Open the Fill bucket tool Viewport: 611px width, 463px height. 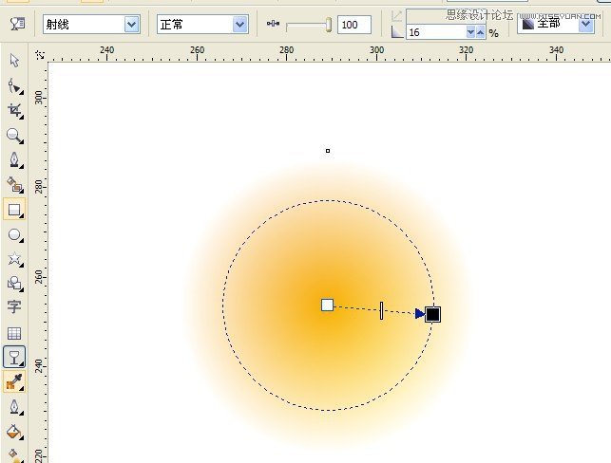[x=14, y=432]
